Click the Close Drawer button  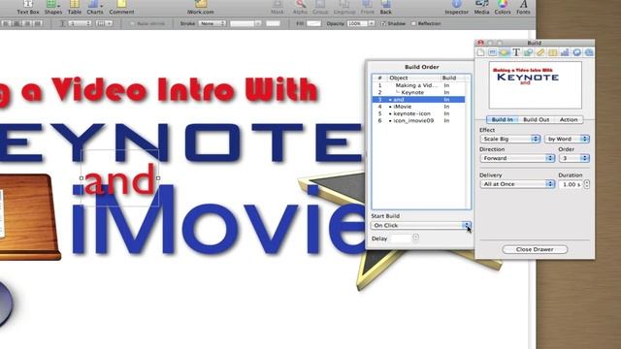[535, 249]
